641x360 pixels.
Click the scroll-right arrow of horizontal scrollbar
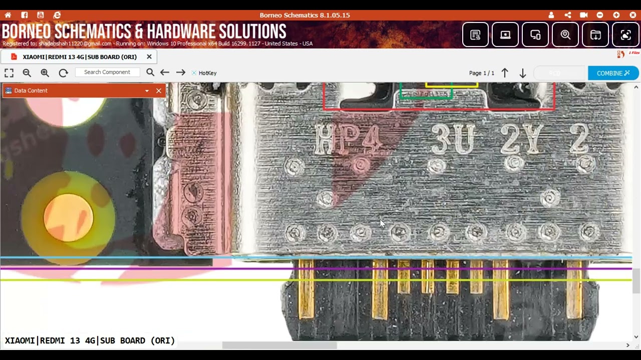(627, 345)
